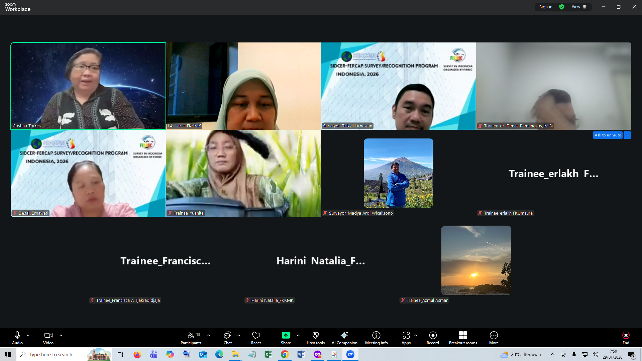
Task: Click the Sign in button
Action: (545, 7)
